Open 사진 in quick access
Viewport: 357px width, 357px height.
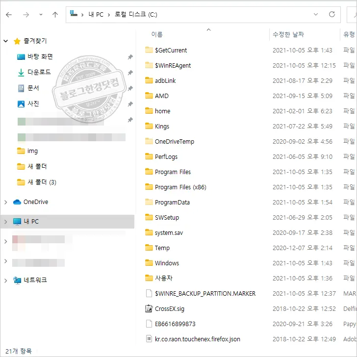click(28, 104)
